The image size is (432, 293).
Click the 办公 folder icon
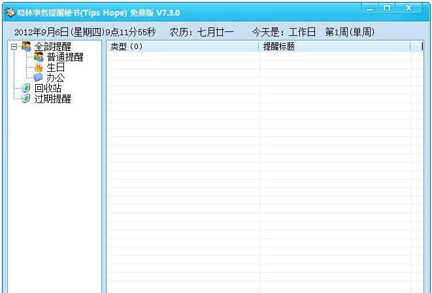(39, 77)
